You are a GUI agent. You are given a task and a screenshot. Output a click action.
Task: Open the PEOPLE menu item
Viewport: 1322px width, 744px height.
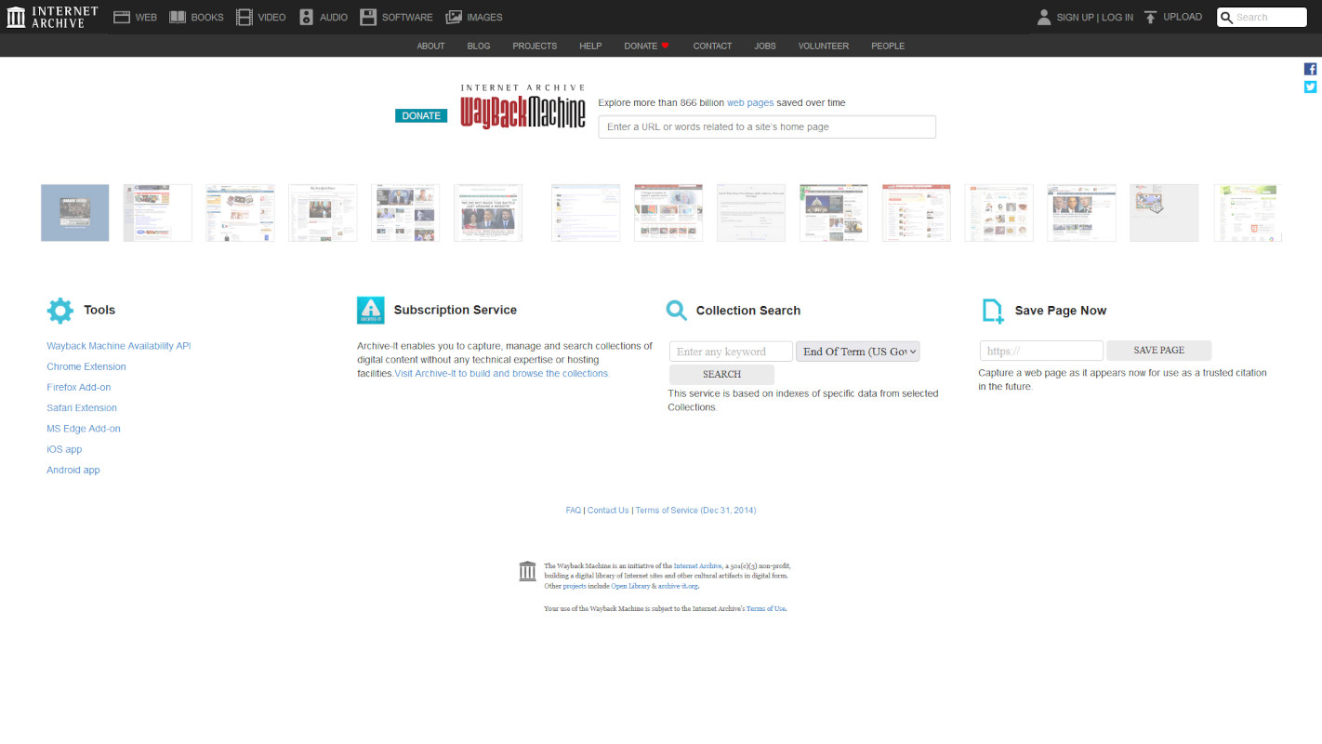pyautogui.click(x=888, y=46)
